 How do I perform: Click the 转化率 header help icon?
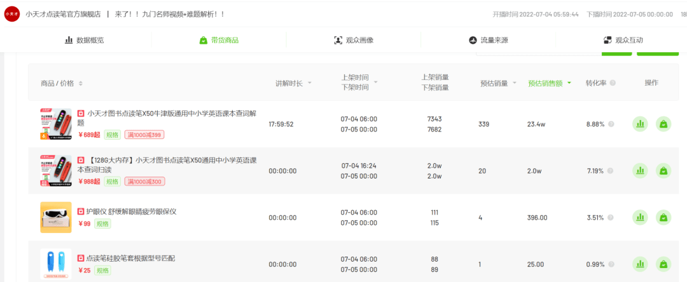[613, 83]
